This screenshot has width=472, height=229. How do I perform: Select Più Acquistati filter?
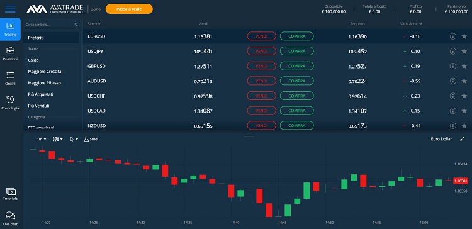pos(40,94)
